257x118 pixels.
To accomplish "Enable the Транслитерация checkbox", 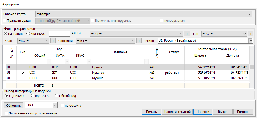I will point(5,21).
